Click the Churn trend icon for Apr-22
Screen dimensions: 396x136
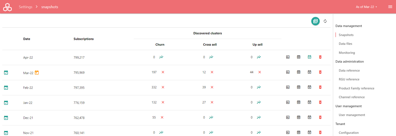coord(161,57)
